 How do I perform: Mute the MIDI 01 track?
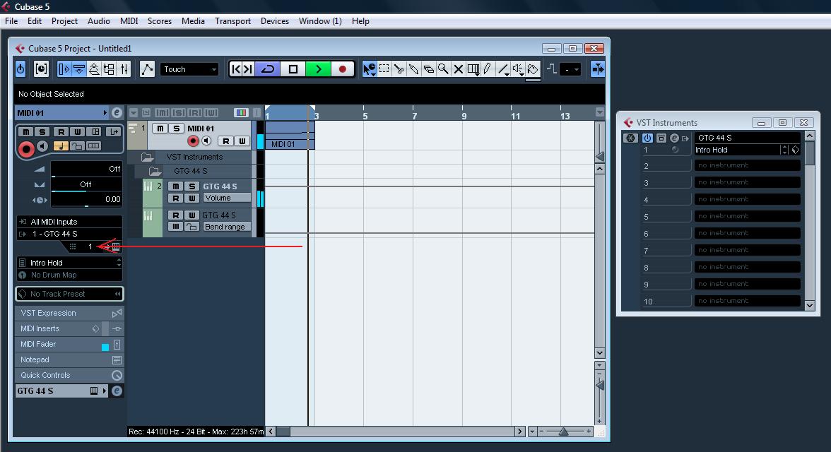pyautogui.click(x=160, y=129)
